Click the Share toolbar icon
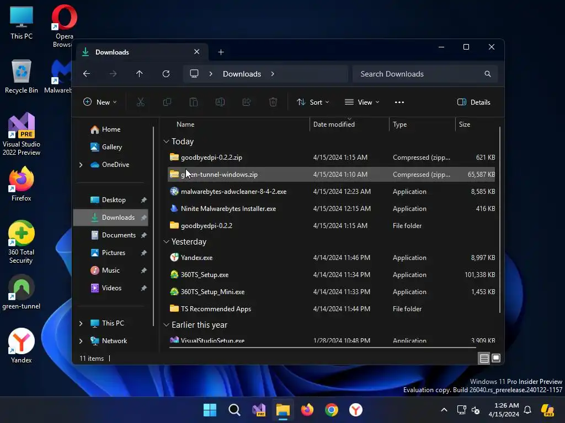The image size is (565, 423). pyautogui.click(x=247, y=102)
